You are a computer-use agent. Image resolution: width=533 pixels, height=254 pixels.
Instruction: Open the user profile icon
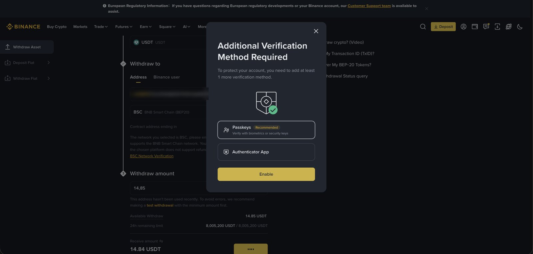463,27
